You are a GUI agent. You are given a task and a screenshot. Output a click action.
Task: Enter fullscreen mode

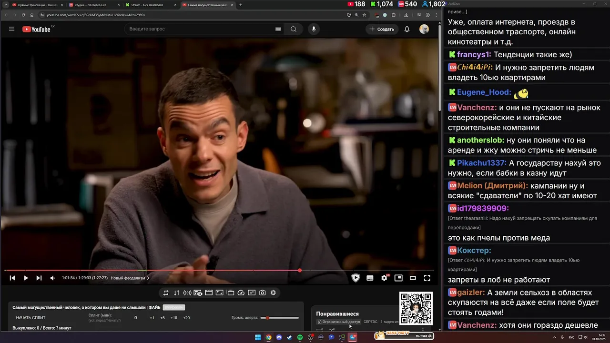pos(427,278)
